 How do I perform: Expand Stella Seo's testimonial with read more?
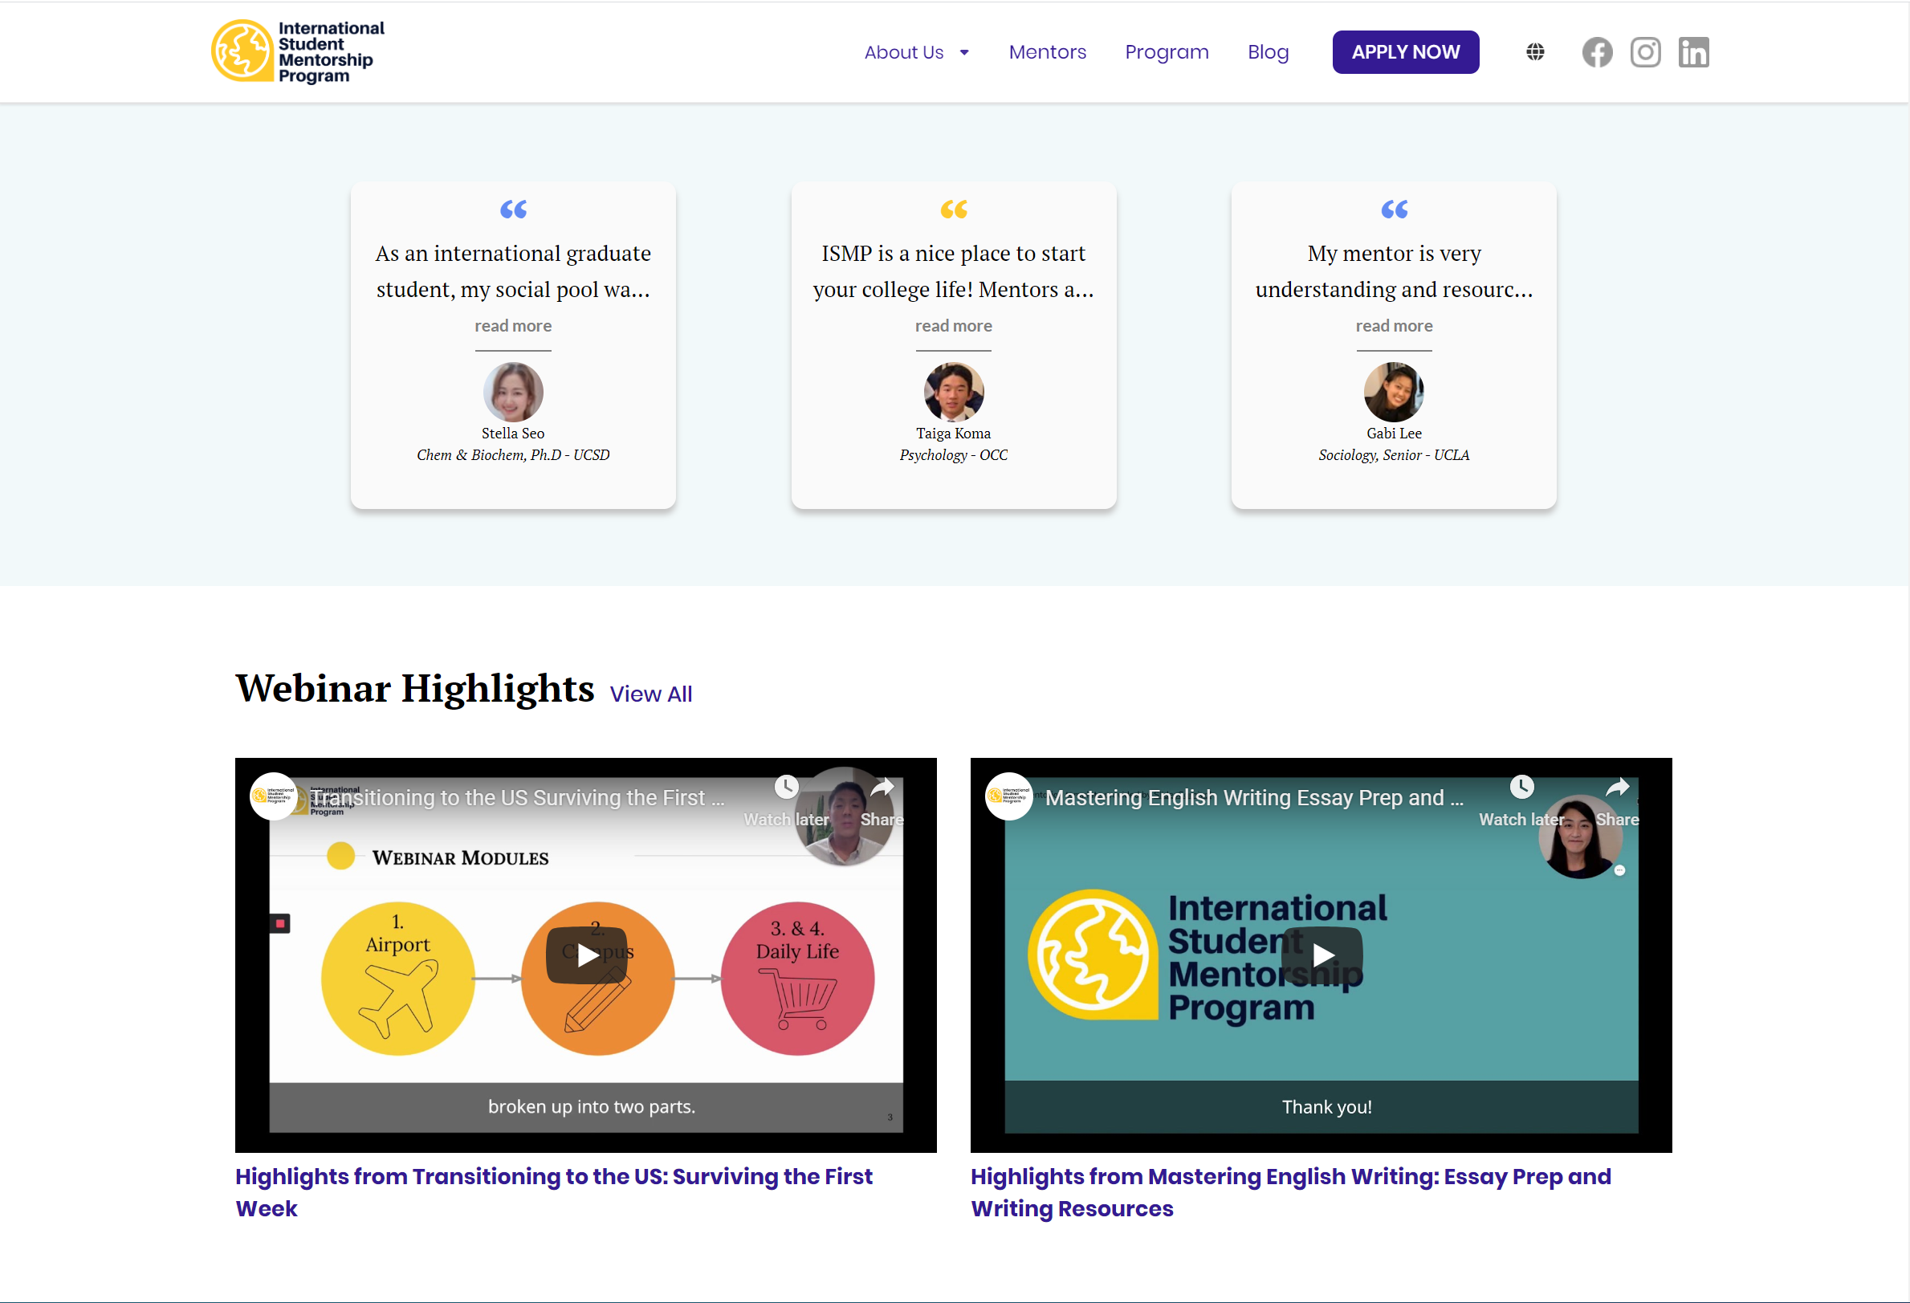[x=513, y=327]
